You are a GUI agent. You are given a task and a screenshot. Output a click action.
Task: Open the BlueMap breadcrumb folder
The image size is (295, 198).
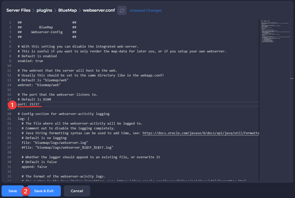(67, 10)
